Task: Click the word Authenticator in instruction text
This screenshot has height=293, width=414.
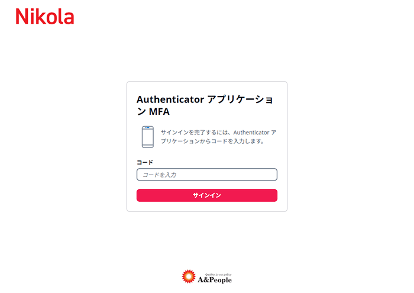Action: (x=251, y=133)
